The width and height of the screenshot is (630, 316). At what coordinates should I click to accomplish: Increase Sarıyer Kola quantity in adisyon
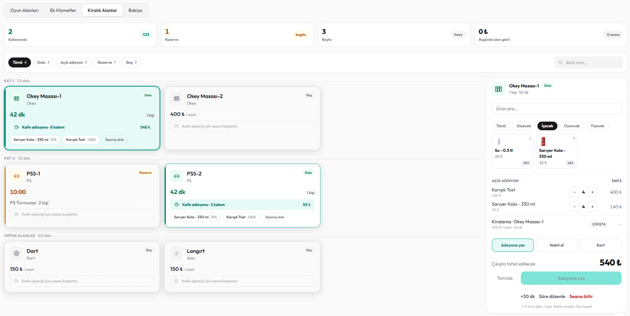[x=592, y=207]
